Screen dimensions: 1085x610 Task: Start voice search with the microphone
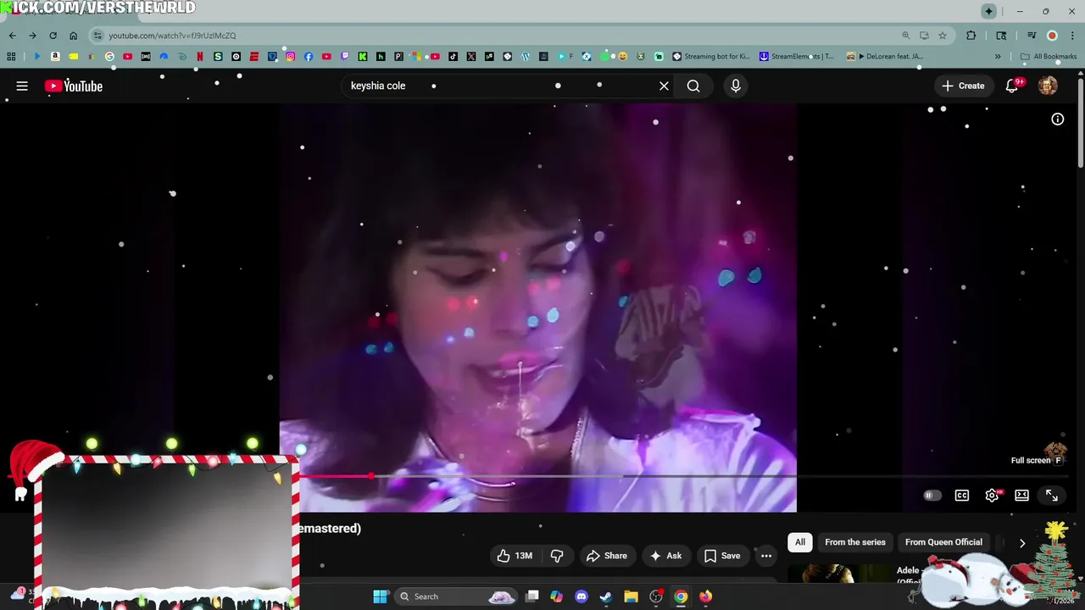tap(735, 86)
